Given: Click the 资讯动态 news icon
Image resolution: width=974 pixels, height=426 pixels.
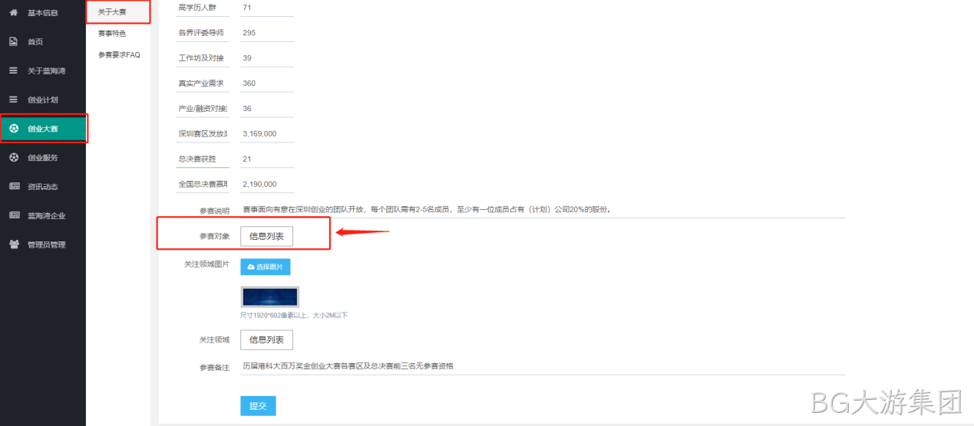Looking at the screenshot, I should (x=13, y=186).
